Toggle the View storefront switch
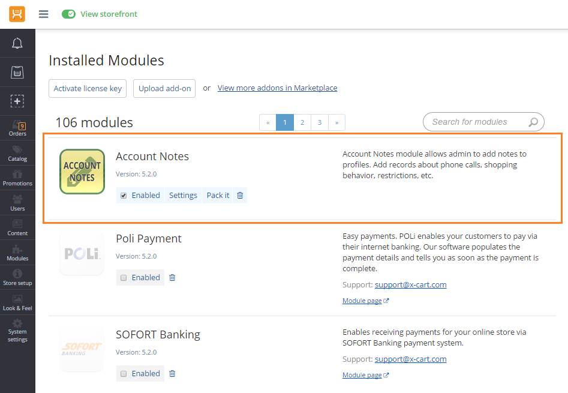This screenshot has width=568, height=393. point(68,14)
